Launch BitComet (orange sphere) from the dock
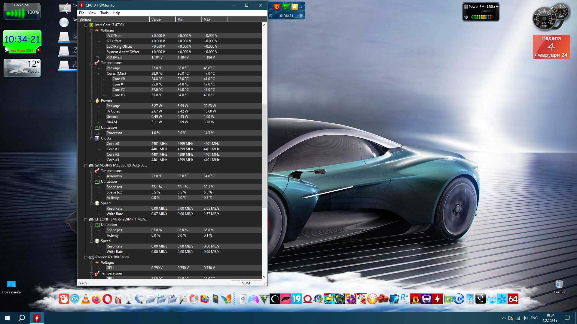This screenshot has width=577, height=324. click(372, 299)
